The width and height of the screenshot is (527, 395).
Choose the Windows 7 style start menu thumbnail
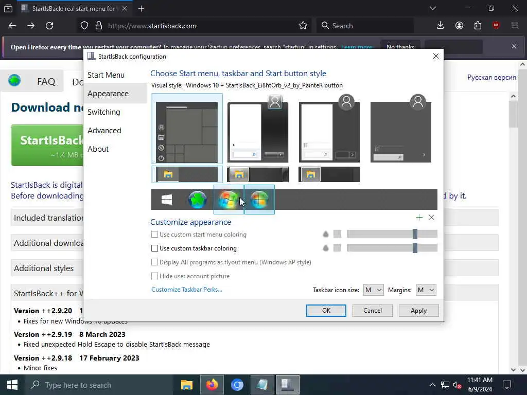tap(258, 129)
